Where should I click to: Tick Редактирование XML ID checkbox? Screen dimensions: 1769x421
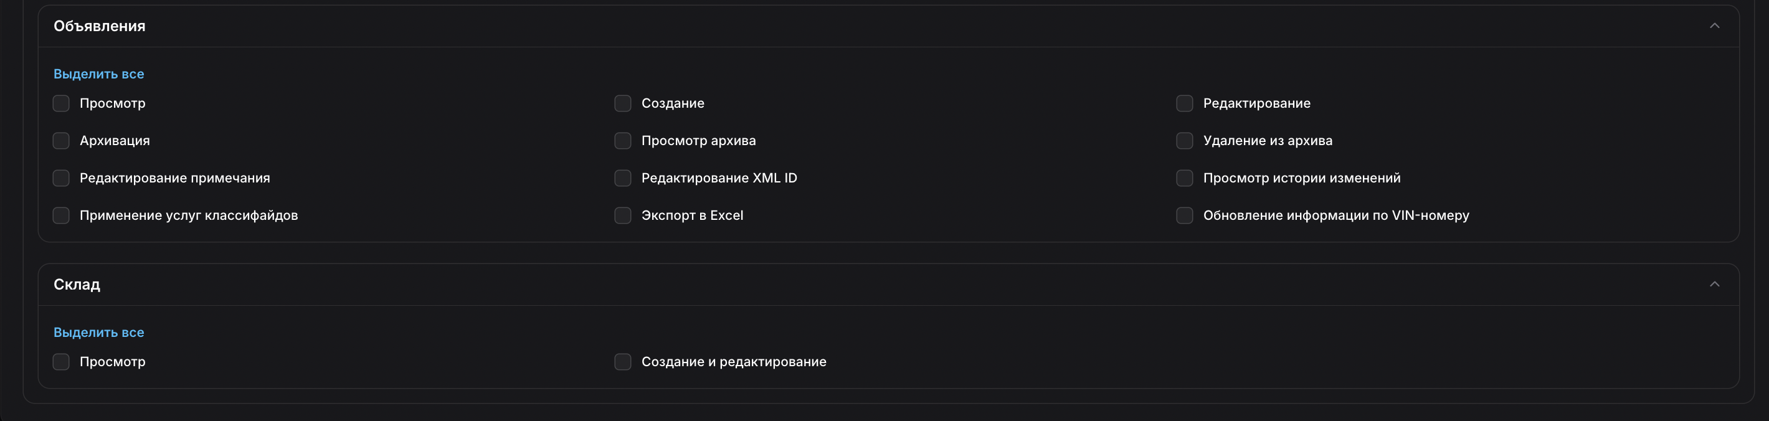623,179
